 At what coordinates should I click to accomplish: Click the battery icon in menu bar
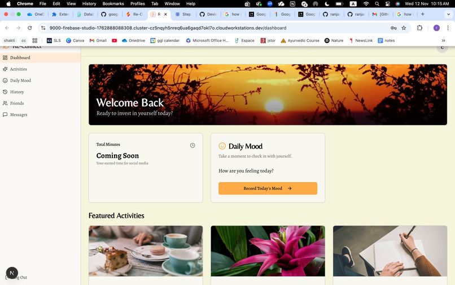(339, 4)
